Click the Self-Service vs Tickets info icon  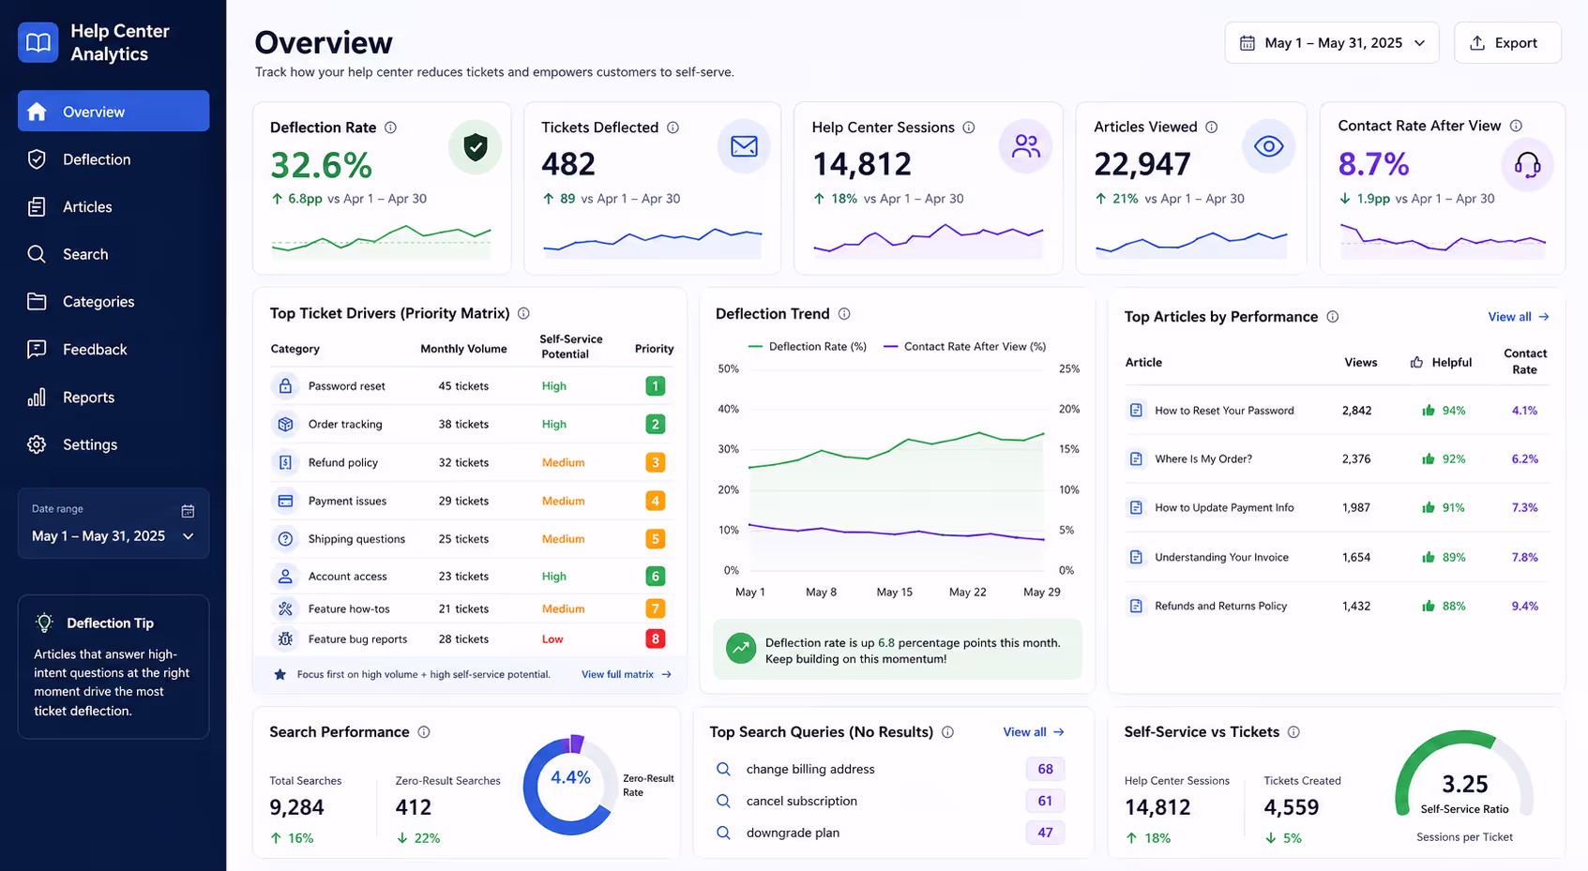[x=1294, y=732]
